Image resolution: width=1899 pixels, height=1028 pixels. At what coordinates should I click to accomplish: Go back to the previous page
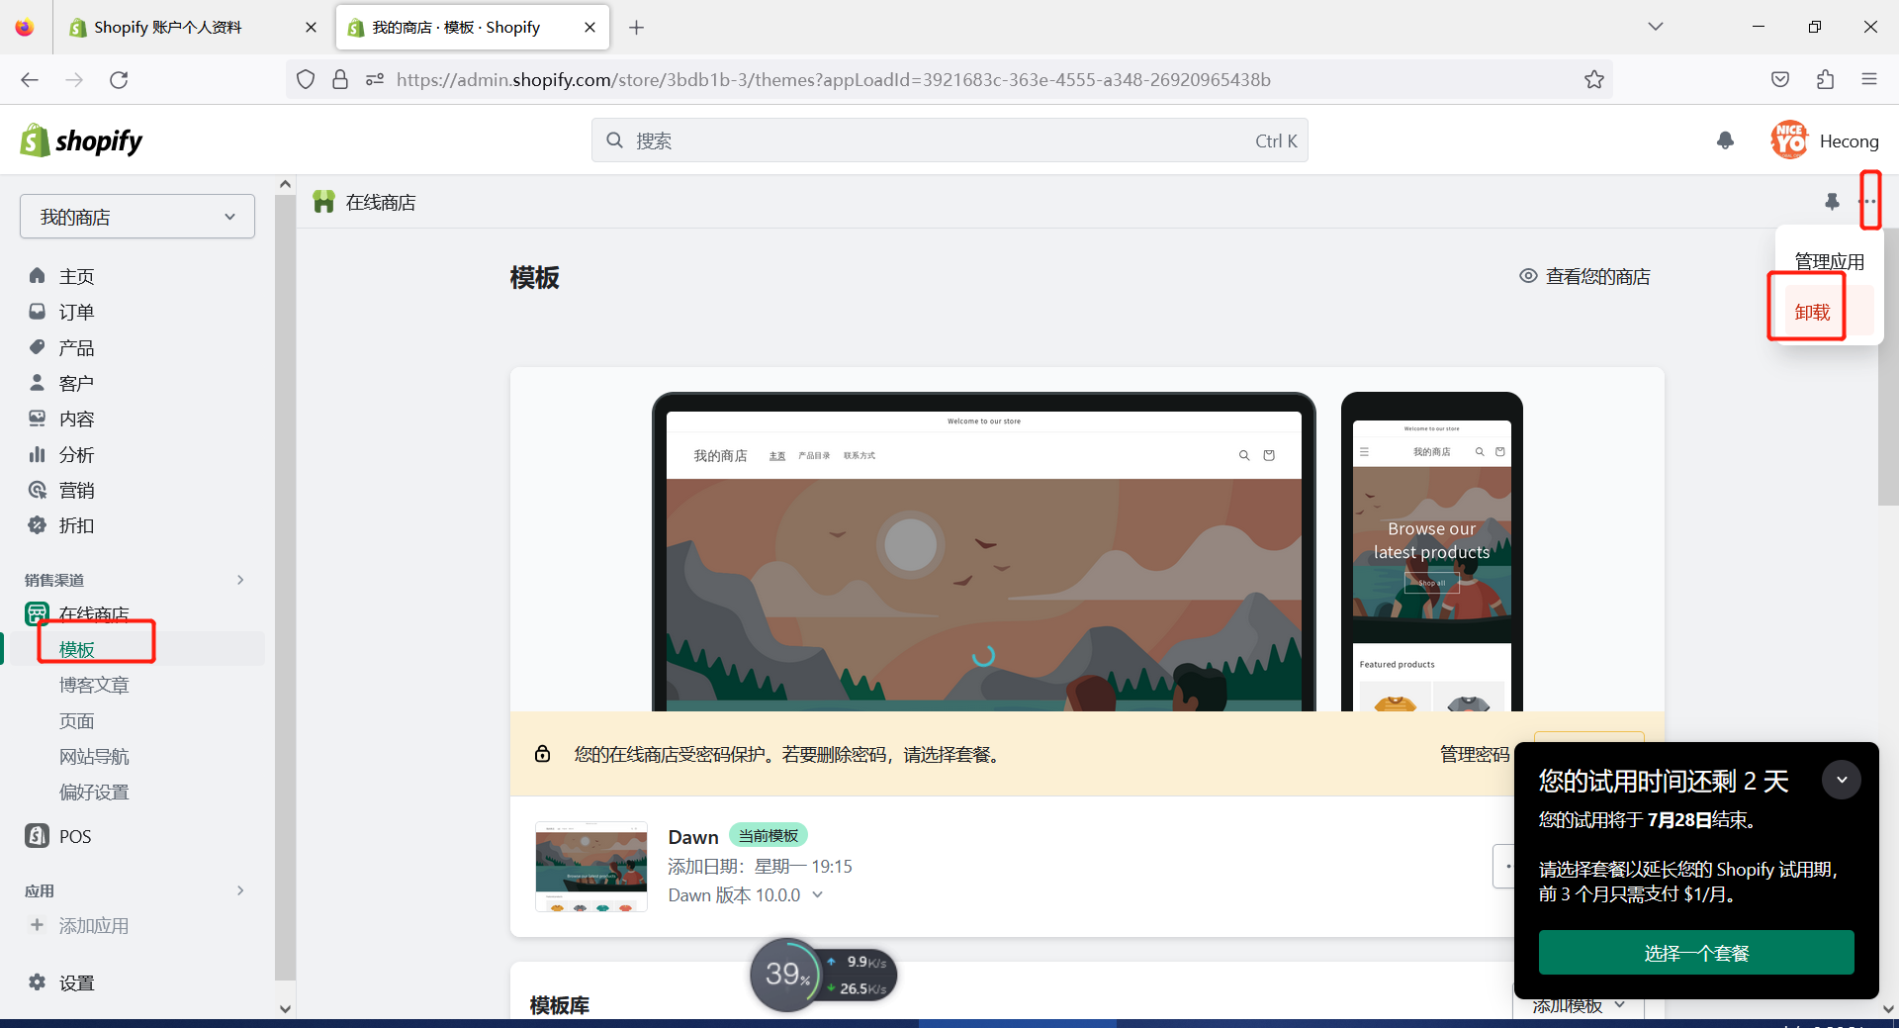tap(30, 79)
